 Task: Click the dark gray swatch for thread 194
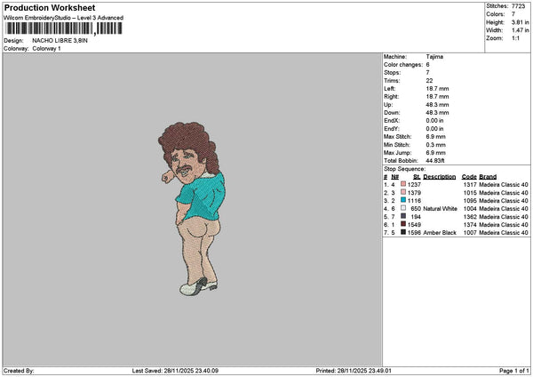pyautogui.click(x=403, y=216)
